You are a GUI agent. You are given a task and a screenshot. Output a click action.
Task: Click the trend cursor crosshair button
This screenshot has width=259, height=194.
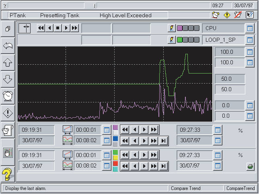click(x=25, y=28)
